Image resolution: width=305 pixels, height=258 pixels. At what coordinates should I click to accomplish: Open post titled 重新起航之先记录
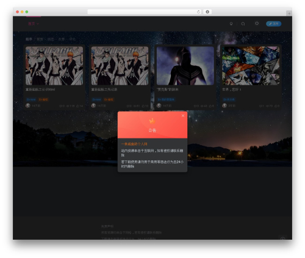click(104, 90)
